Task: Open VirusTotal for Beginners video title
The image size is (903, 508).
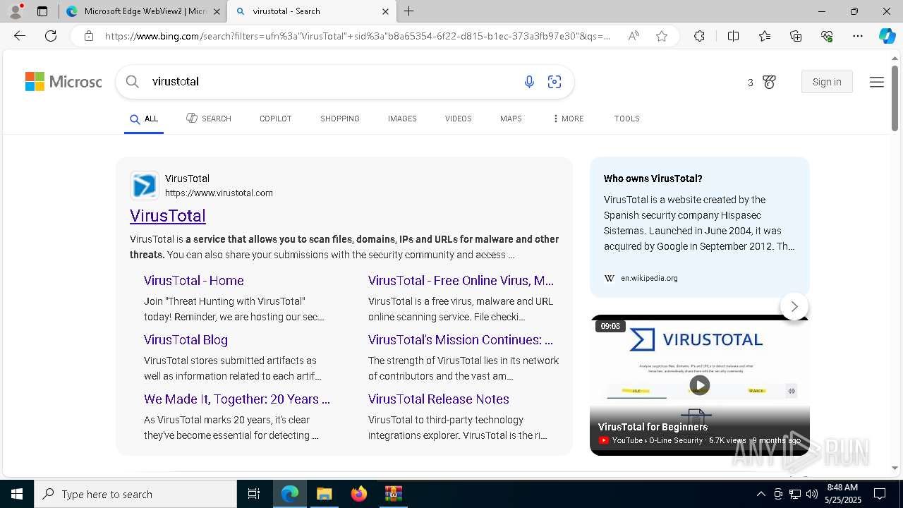Action: (653, 427)
